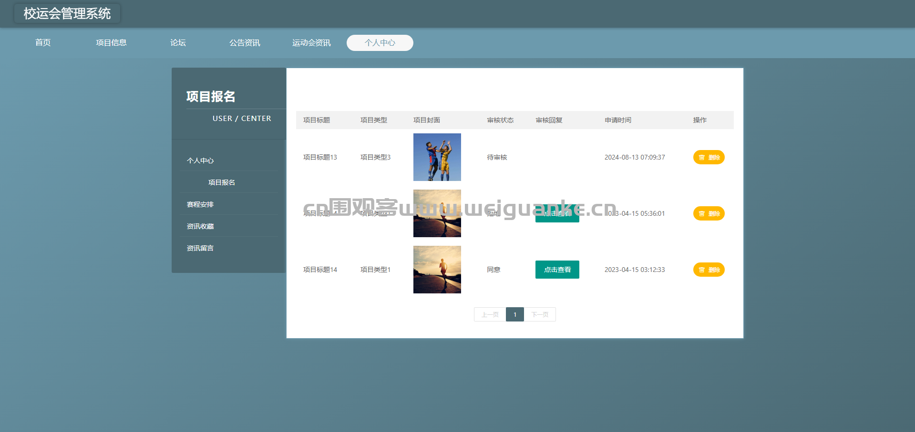Viewport: 915px width, 432px height.
Task: Click delete button for 2023-04-15 05:36:01 entry
Action: (x=709, y=213)
